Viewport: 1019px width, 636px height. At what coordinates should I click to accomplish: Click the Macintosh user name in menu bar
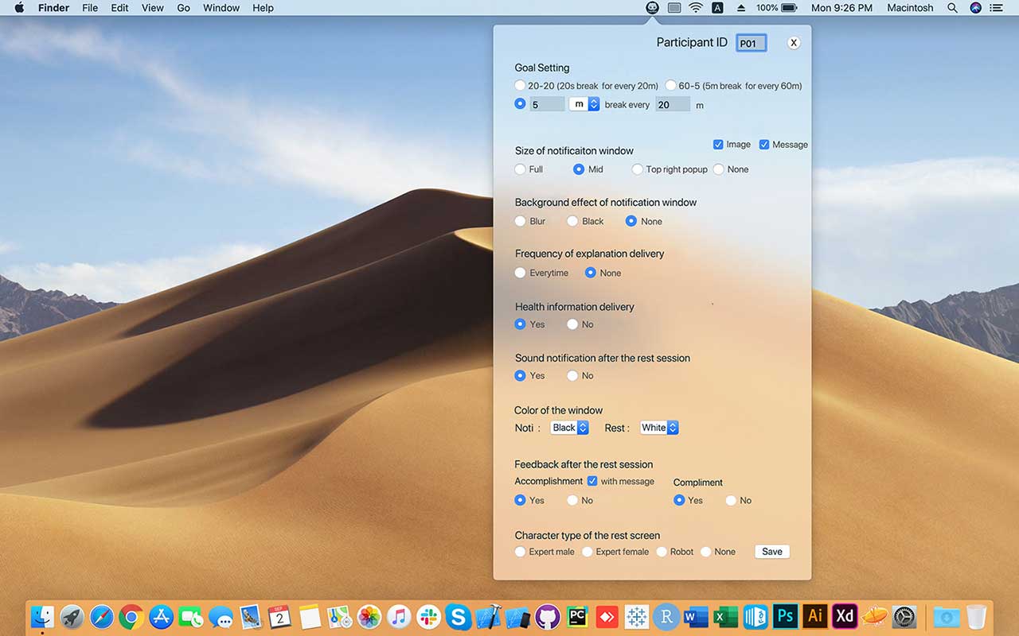coord(910,8)
